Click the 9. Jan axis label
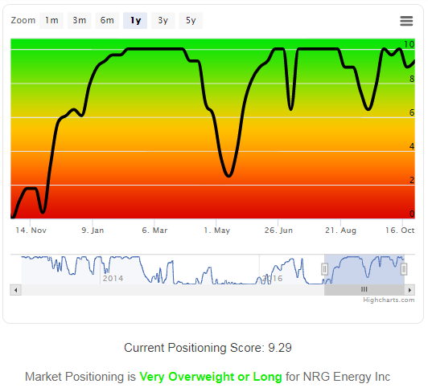 coord(93,231)
